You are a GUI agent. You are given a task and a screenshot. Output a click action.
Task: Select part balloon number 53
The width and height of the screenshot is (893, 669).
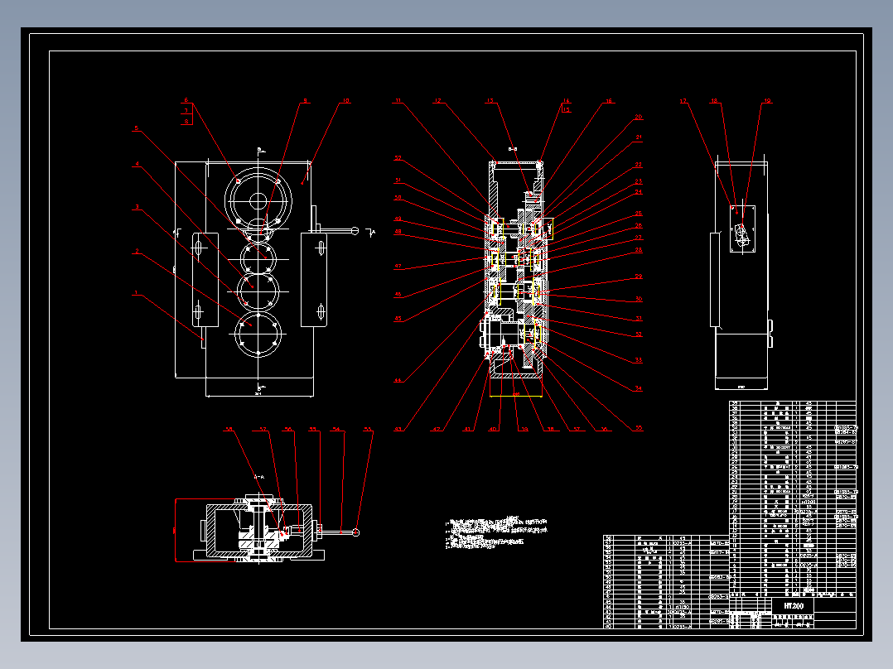point(368,429)
